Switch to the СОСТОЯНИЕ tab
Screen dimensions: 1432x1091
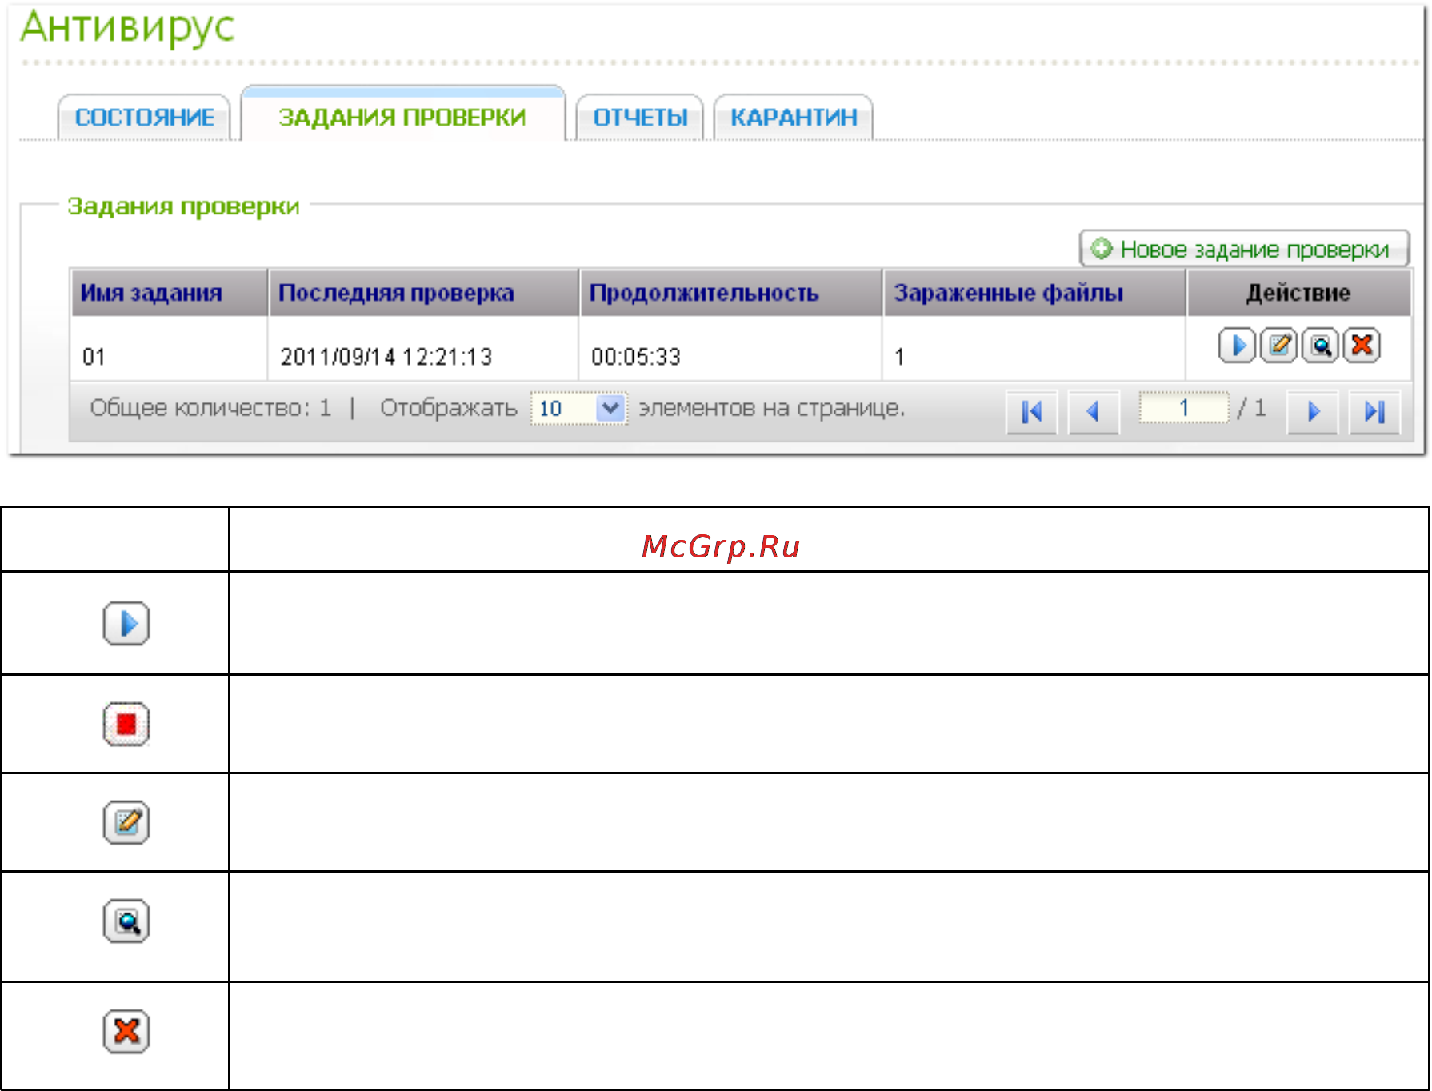(145, 118)
